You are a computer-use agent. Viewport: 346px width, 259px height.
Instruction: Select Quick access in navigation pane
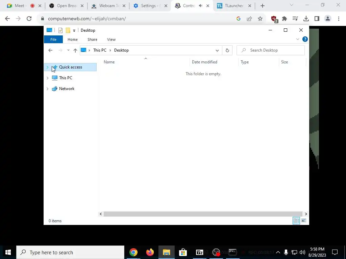coord(70,67)
